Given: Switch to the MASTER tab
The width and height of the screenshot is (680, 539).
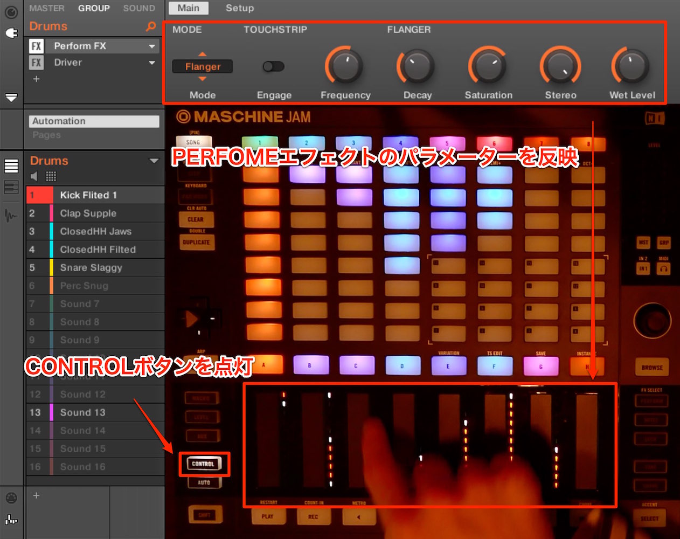Looking at the screenshot, I should pyautogui.click(x=46, y=8).
